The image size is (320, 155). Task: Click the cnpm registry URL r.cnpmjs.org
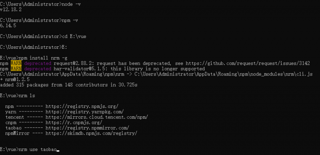pos(74,122)
